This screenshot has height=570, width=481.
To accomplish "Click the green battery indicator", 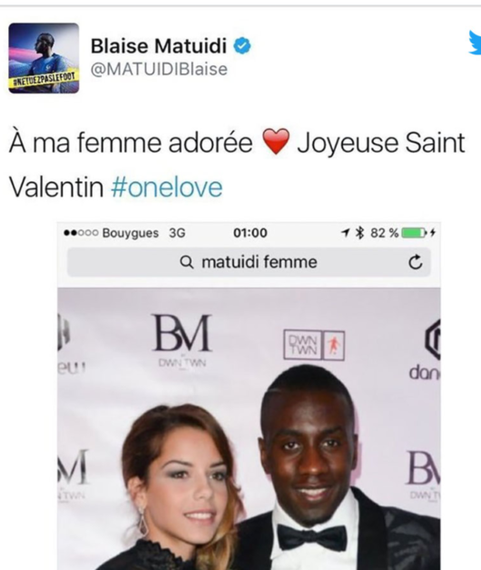I will 415,232.
